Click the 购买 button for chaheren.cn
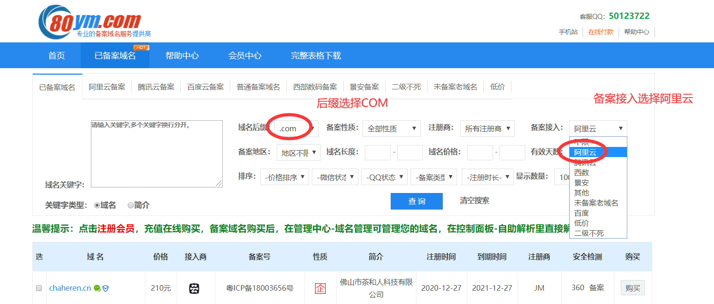The width and height of the screenshot is (714, 304). coord(633,288)
